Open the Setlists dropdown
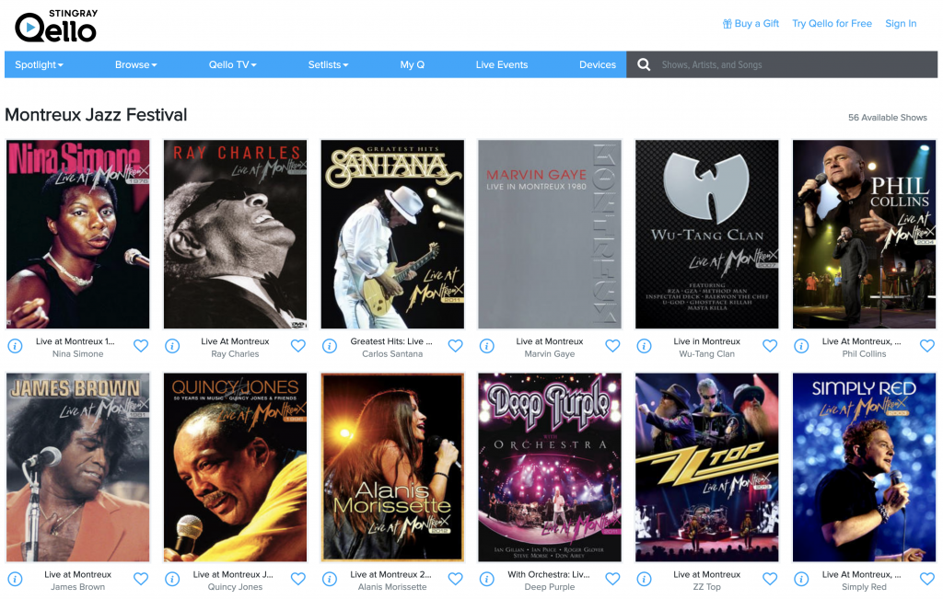The height and width of the screenshot is (599, 943). [x=329, y=65]
